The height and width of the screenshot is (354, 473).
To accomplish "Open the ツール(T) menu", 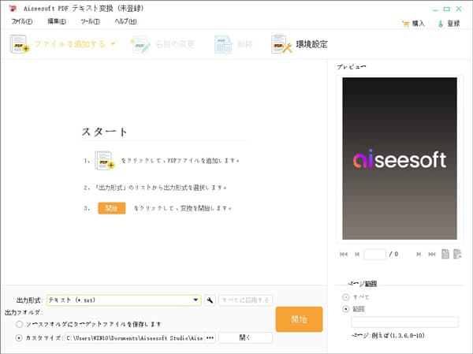I will (x=90, y=21).
